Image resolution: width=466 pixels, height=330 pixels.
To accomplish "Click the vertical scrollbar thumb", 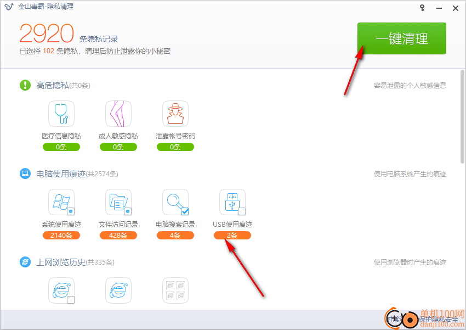I will tap(462, 116).
